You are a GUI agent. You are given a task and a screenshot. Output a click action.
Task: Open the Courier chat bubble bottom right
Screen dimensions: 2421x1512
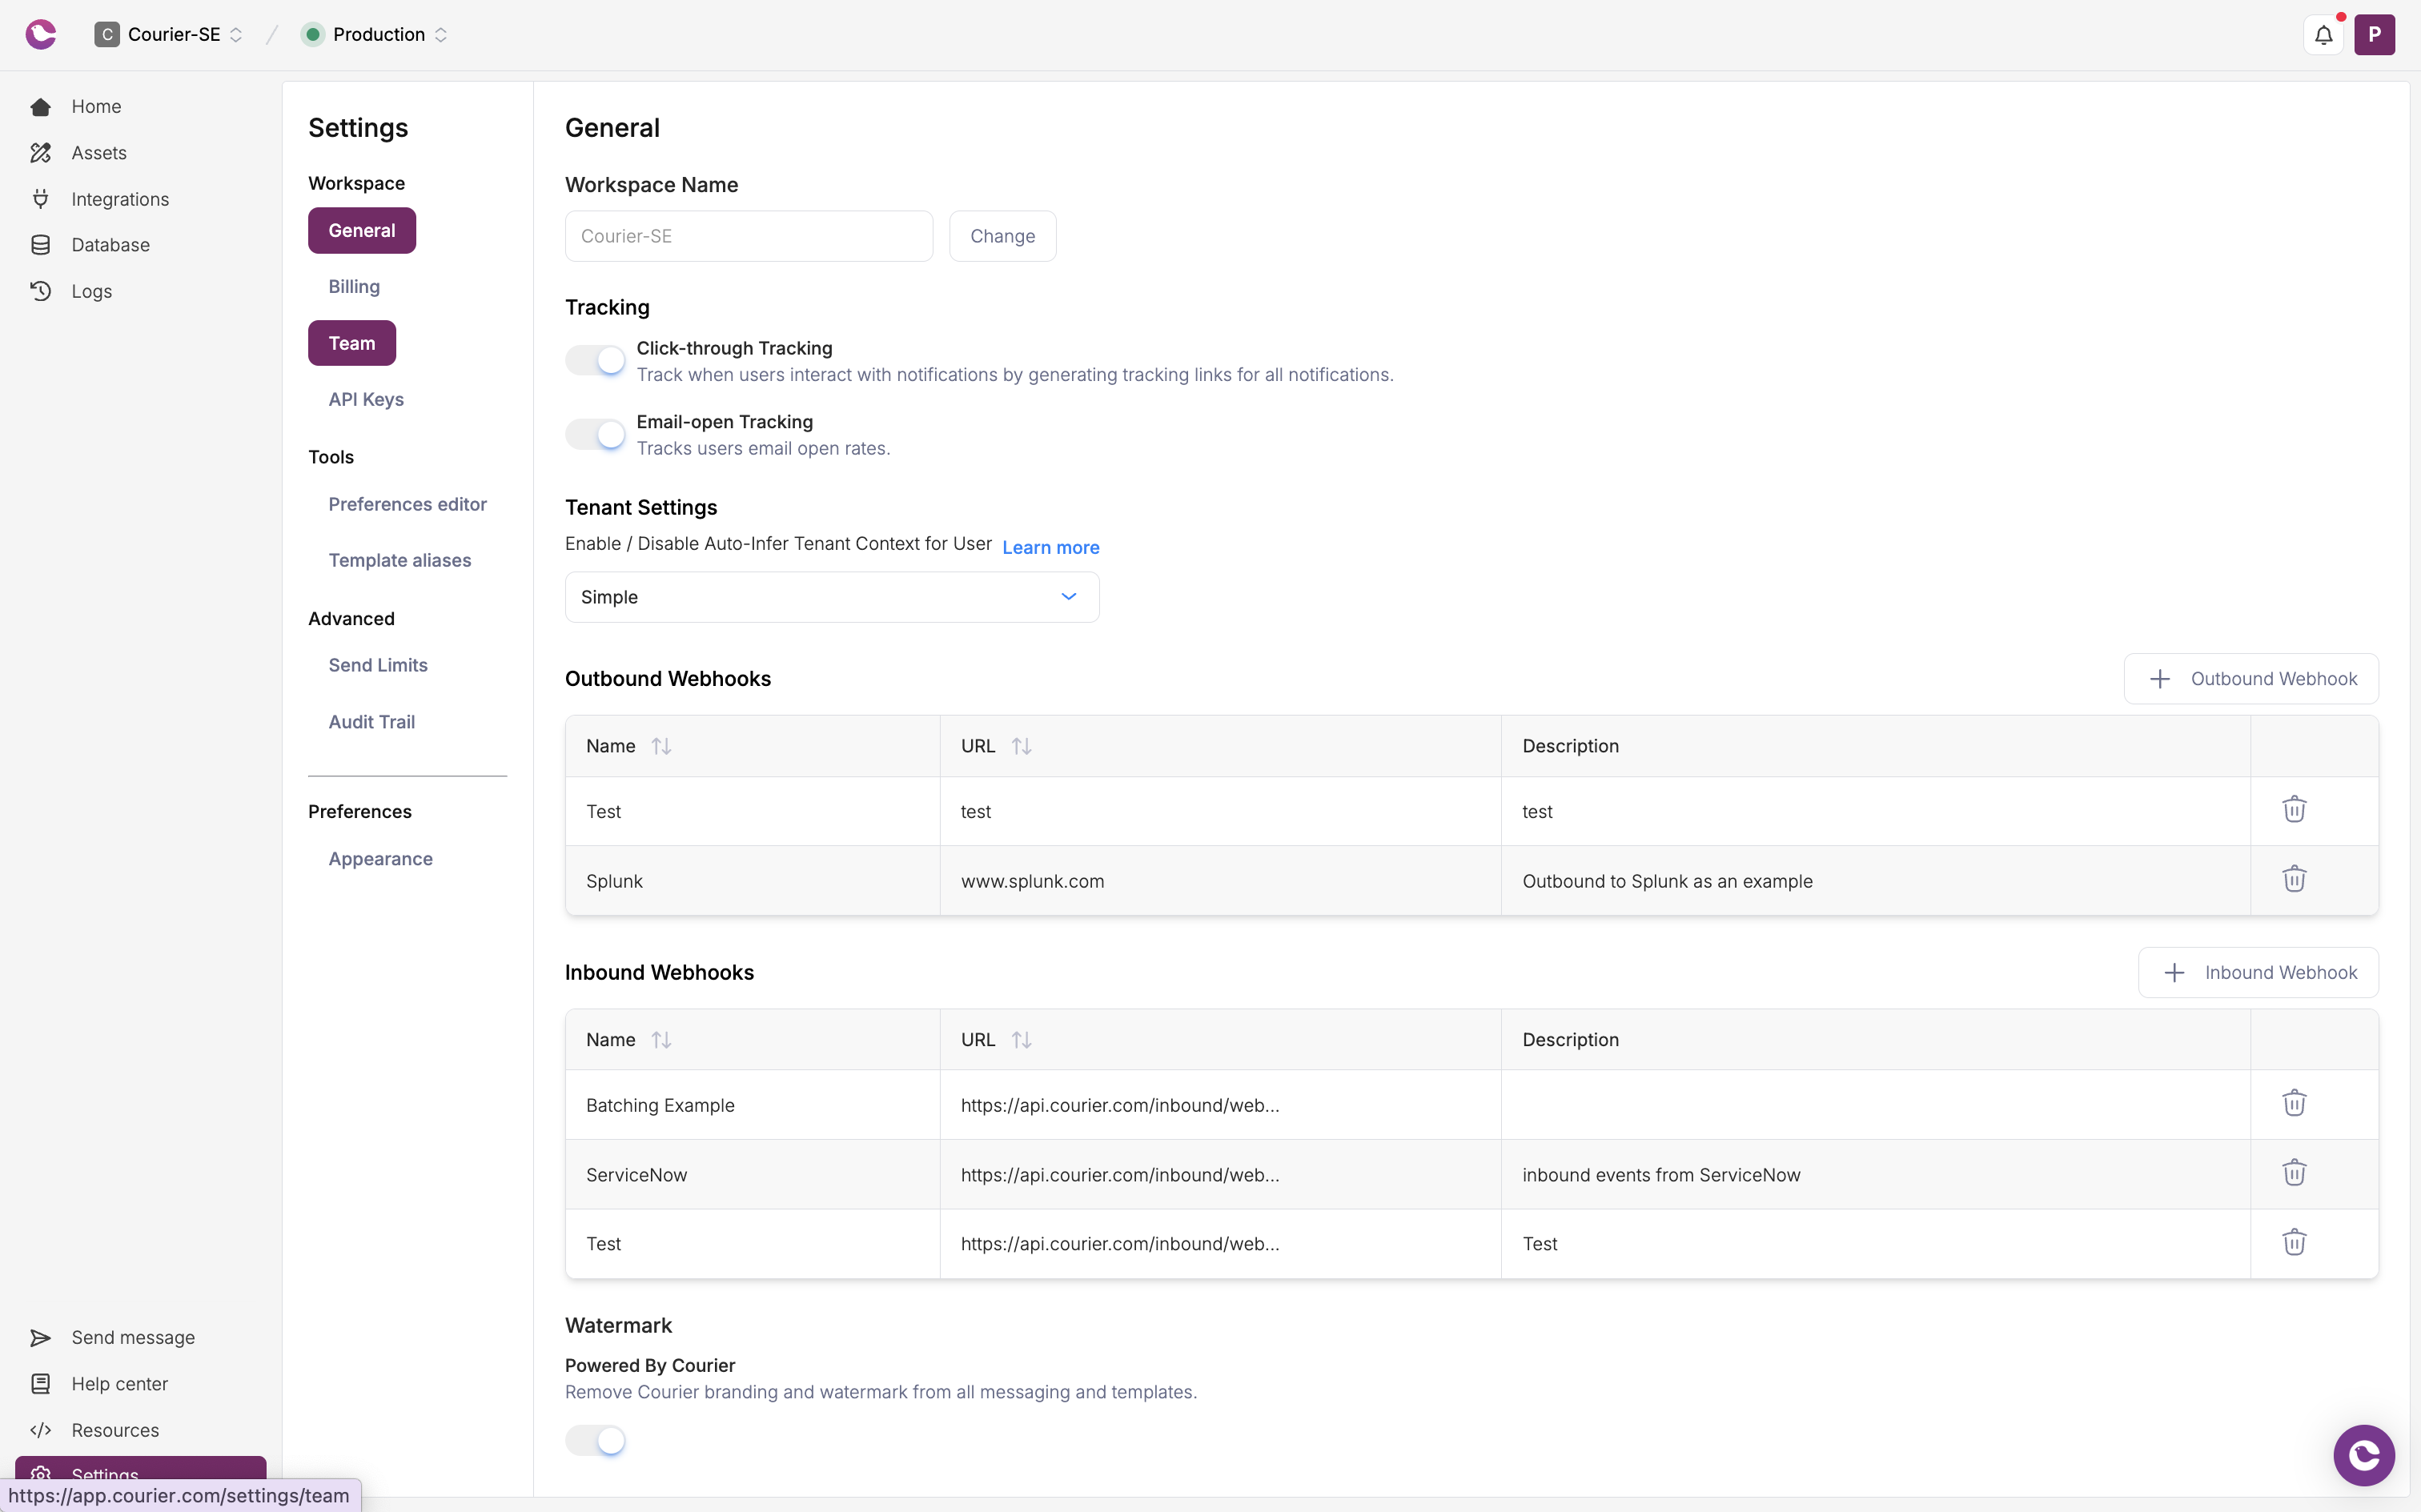pyautogui.click(x=2363, y=1455)
